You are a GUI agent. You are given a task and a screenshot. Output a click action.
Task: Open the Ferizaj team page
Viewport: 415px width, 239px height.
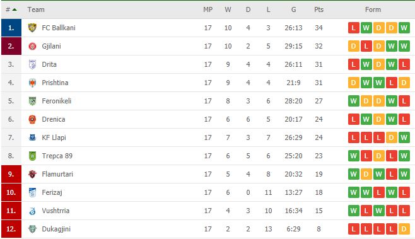coord(52,192)
